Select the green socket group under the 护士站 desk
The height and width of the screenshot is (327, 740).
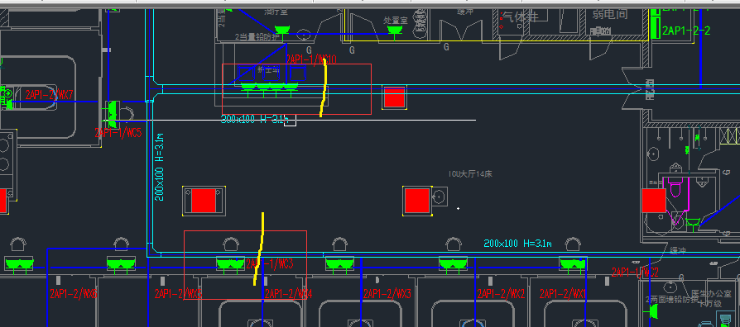(x=270, y=86)
